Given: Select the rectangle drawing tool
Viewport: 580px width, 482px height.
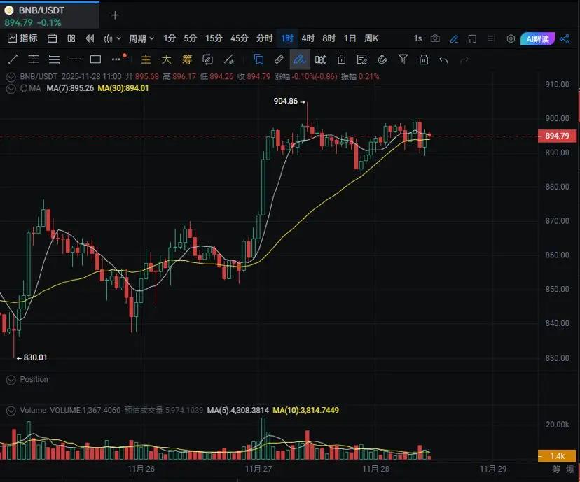Looking at the screenshot, I should 95,59.
